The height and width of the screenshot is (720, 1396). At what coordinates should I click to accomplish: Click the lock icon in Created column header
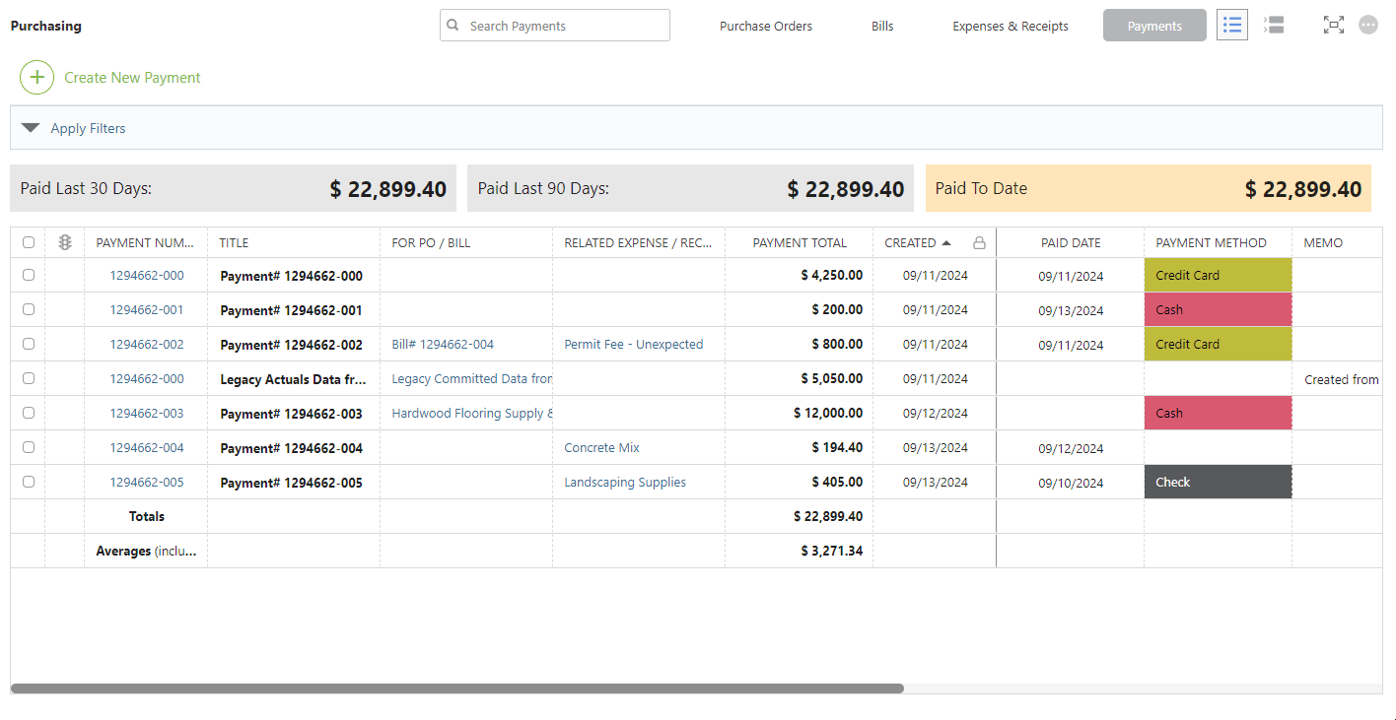point(979,242)
